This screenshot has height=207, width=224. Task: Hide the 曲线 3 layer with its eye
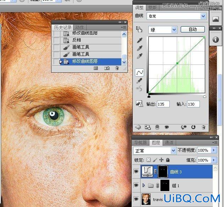[136, 171]
